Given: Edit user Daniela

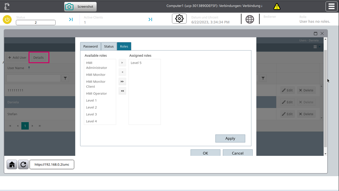Looking at the screenshot, I should [288, 102].
